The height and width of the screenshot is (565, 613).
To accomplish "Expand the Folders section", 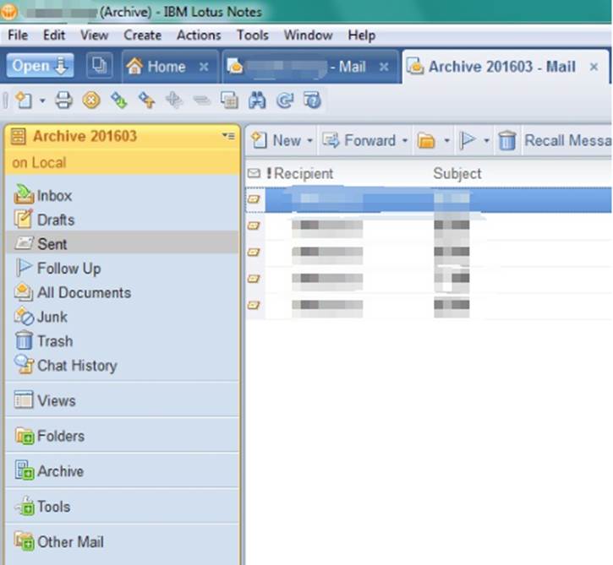I will pyautogui.click(x=60, y=436).
